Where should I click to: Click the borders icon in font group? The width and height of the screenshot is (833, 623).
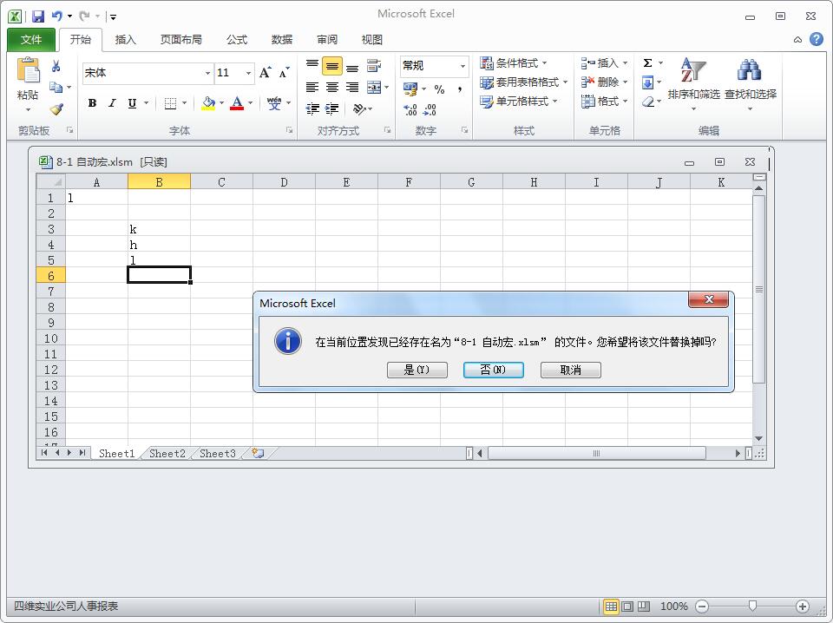170,103
